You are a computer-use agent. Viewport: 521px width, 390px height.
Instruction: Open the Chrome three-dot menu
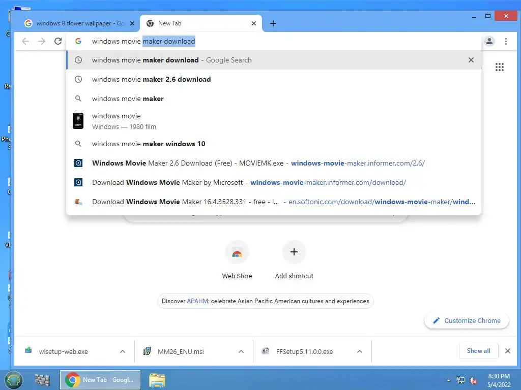pos(506,41)
